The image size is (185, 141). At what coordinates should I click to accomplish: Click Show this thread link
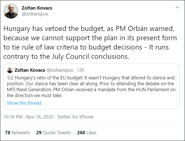pos(24,103)
